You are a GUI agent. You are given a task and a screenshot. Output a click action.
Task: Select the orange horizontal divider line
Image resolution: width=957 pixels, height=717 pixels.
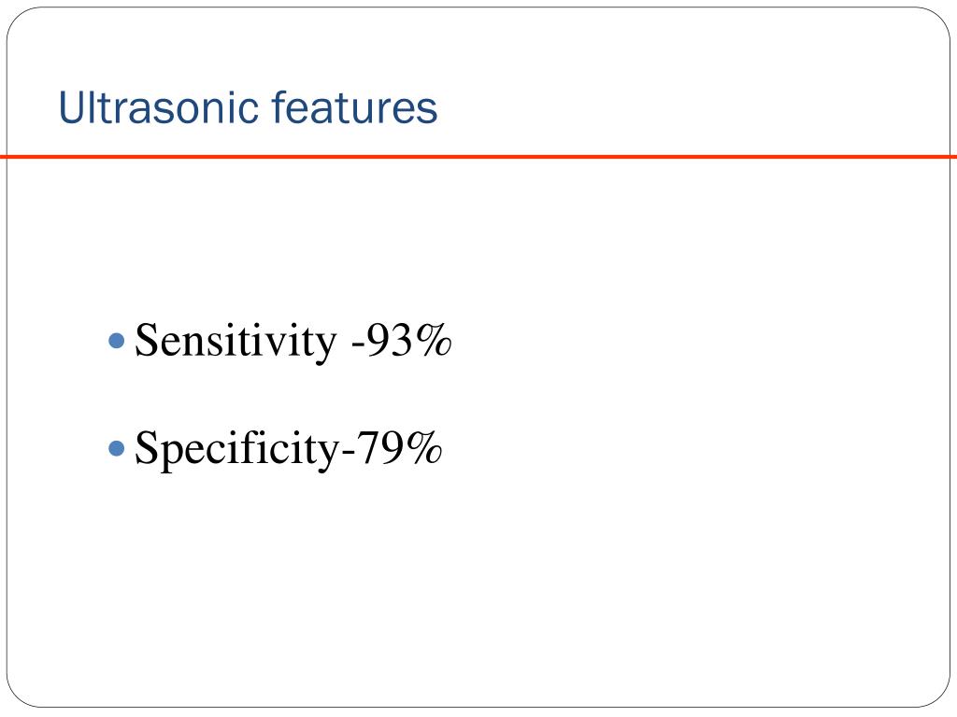478,157
